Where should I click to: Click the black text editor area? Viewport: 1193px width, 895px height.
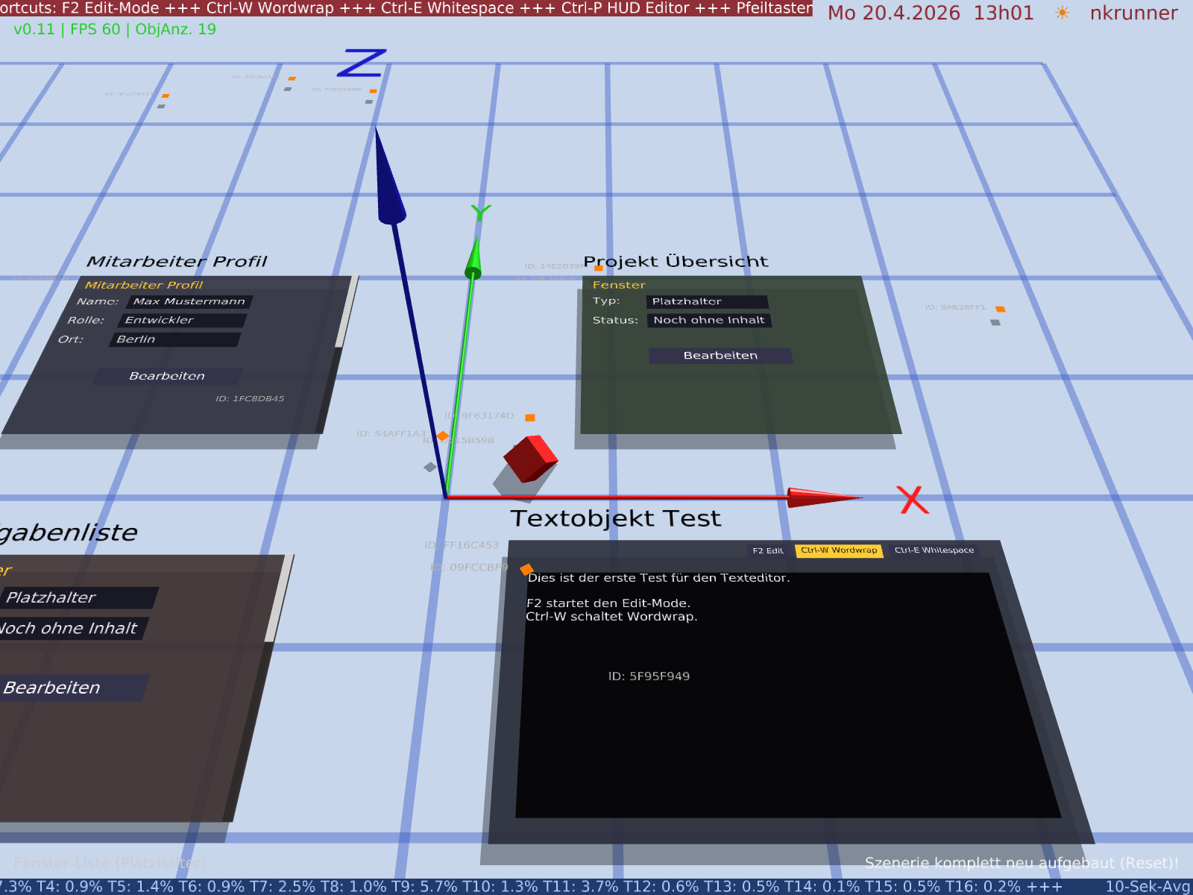tap(783, 709)
